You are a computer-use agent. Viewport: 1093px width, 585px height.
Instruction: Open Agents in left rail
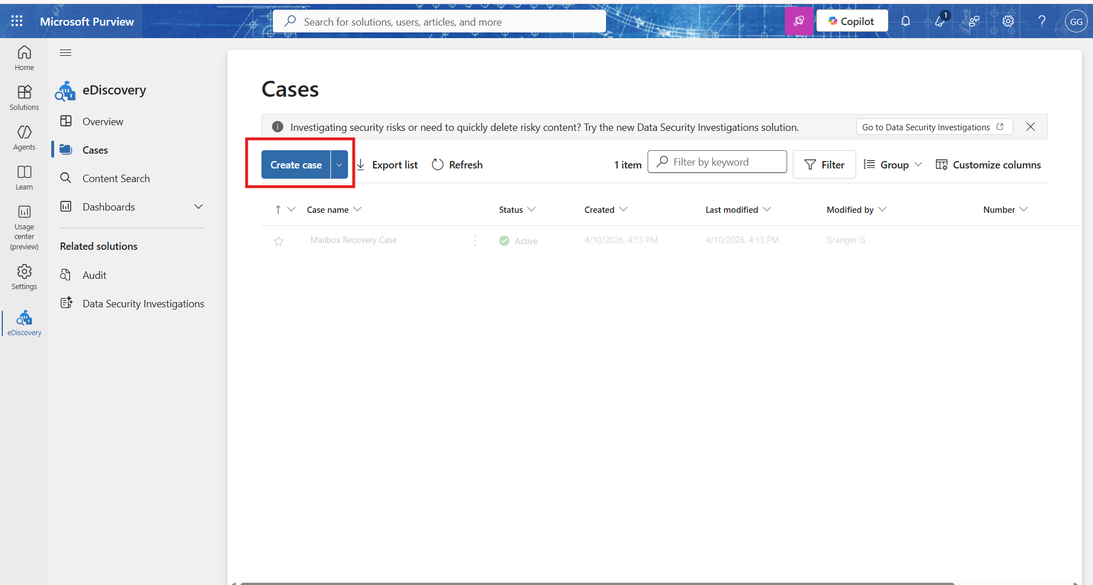tap(24, 138)
